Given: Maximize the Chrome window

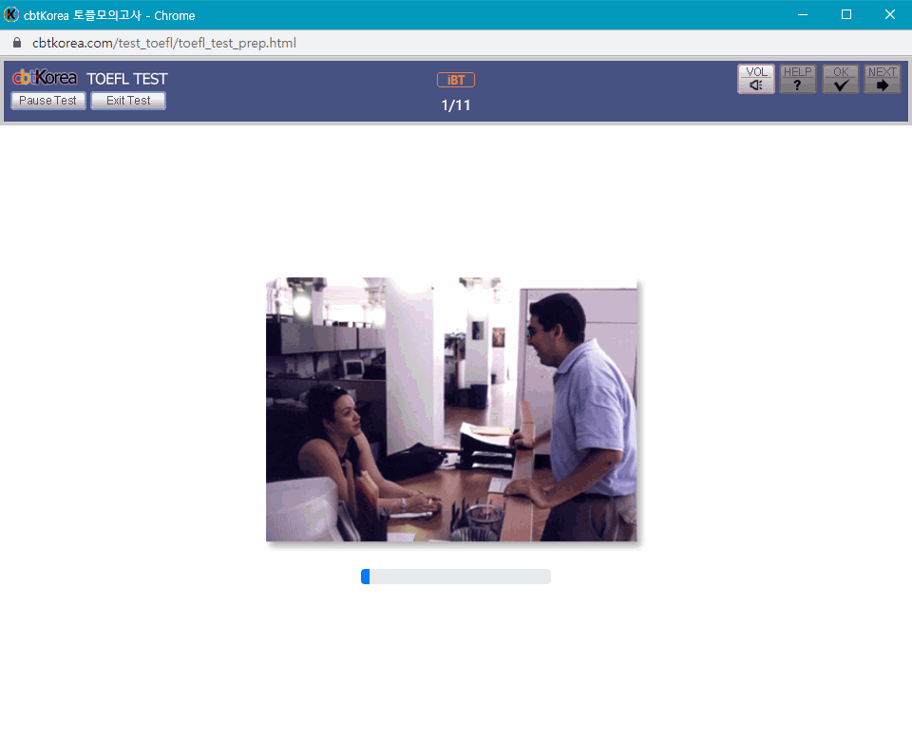Looking at the screenshot, I should coord(846,14).
